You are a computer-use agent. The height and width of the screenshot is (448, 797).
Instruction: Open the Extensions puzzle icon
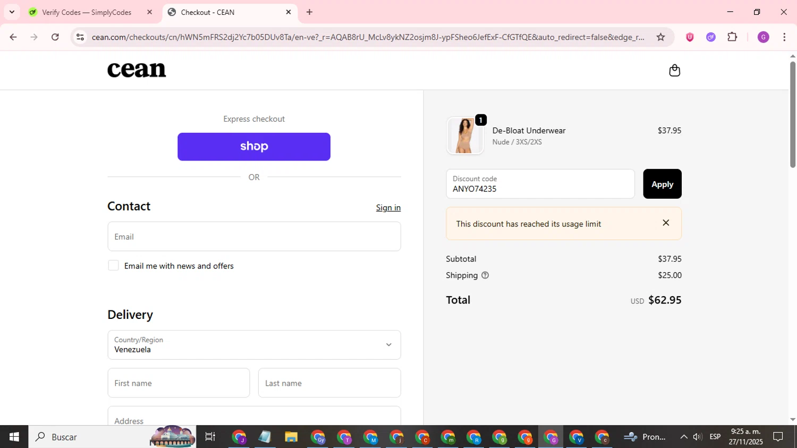click(x=732, y=37)
